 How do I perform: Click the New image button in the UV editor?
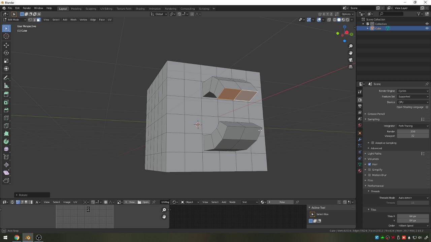(x=130, y=202)
